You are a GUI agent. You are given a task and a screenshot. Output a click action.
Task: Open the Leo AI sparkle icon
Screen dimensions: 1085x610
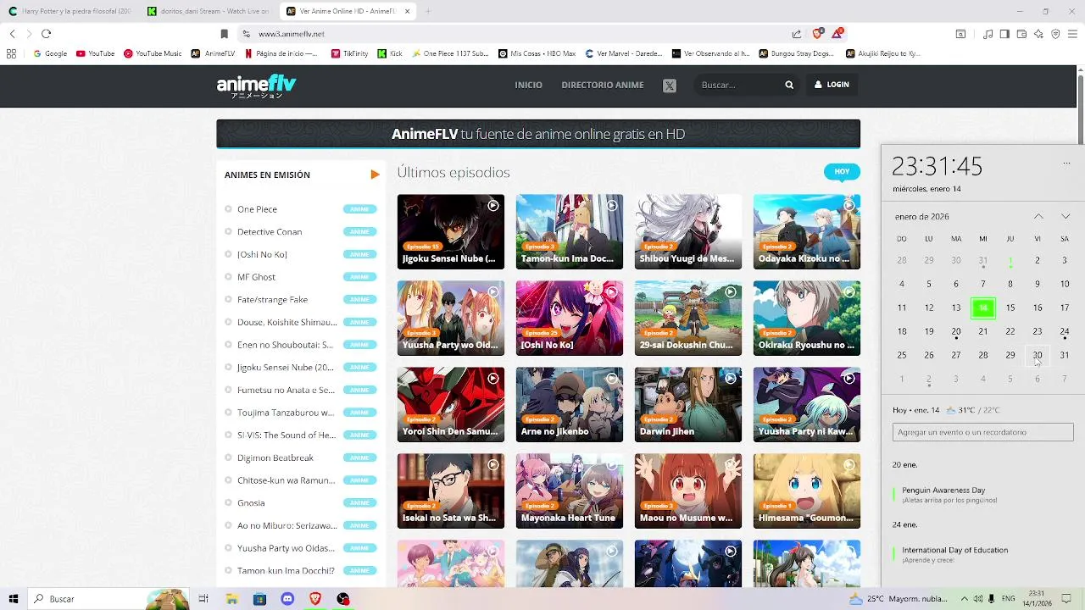[1038, 34]
